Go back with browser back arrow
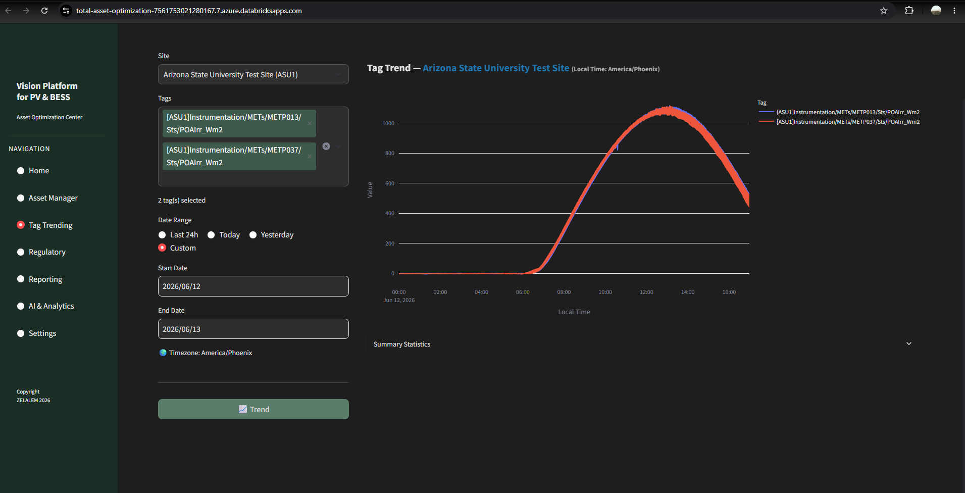This screenshot has height=493, width=965. (8, 11)
